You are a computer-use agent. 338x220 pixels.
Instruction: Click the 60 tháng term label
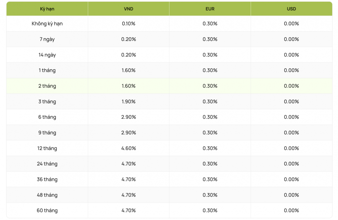coord(47,210)
